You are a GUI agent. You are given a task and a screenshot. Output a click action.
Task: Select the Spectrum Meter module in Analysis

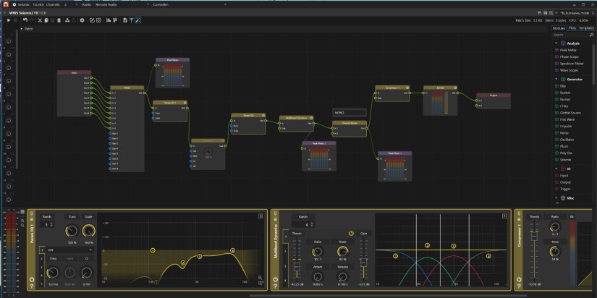click(571, 64)
